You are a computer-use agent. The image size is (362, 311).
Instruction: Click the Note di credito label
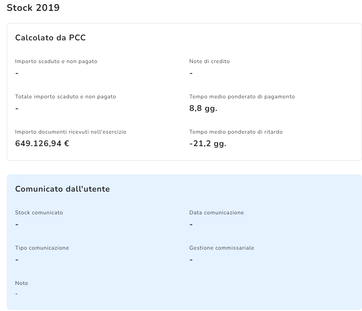point(209,61)
